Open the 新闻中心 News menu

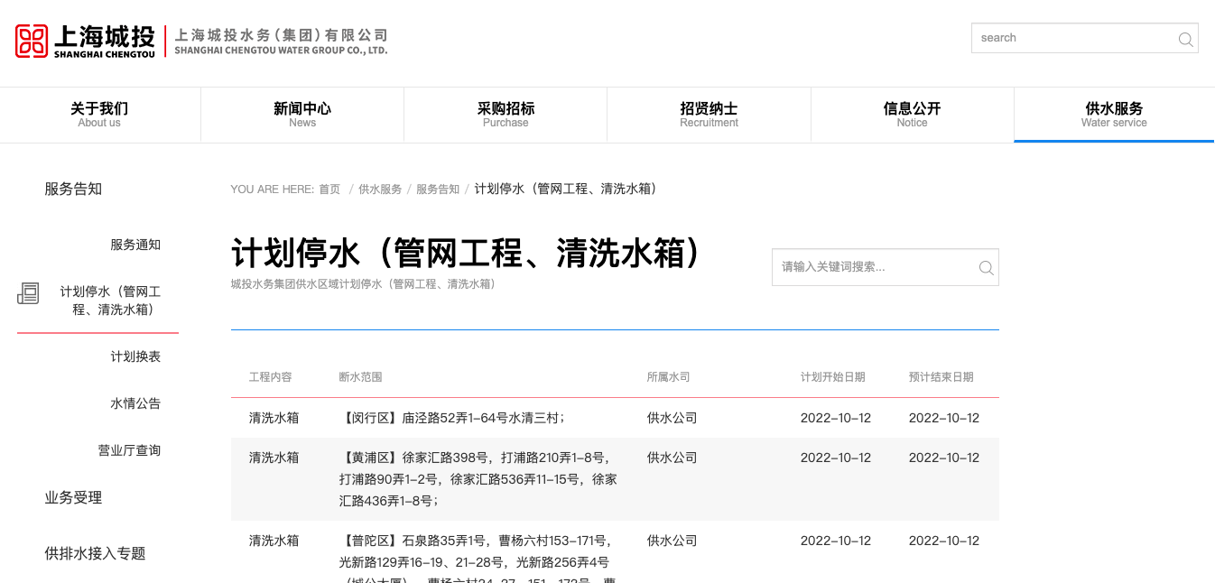point(302,114)
